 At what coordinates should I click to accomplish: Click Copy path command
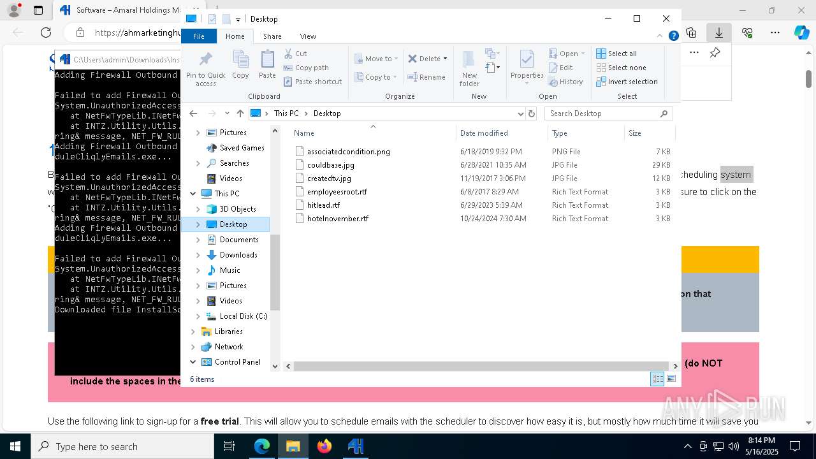pyautogui.click(x=306, y=68)
